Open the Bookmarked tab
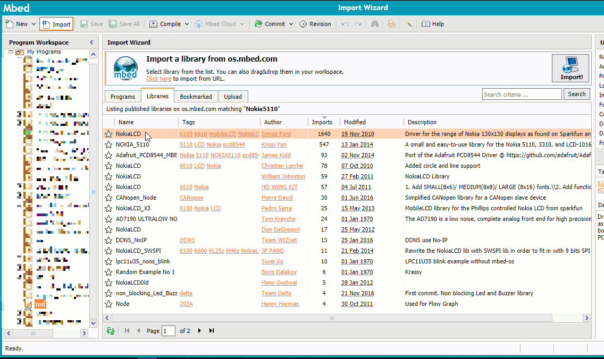604x359 pixels. [196, 97]
